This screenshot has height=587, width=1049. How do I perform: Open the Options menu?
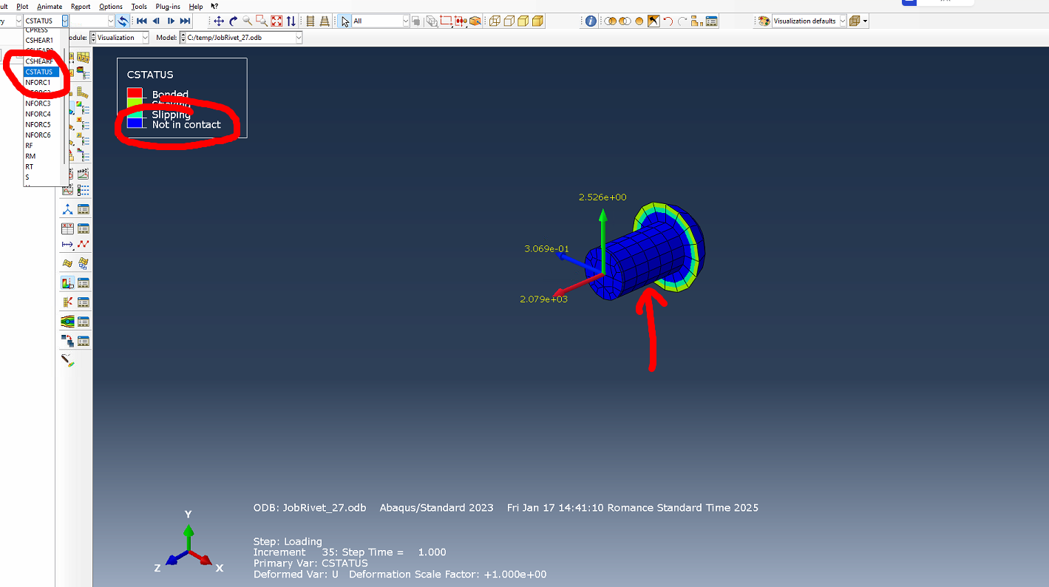(x=111, y=6)
